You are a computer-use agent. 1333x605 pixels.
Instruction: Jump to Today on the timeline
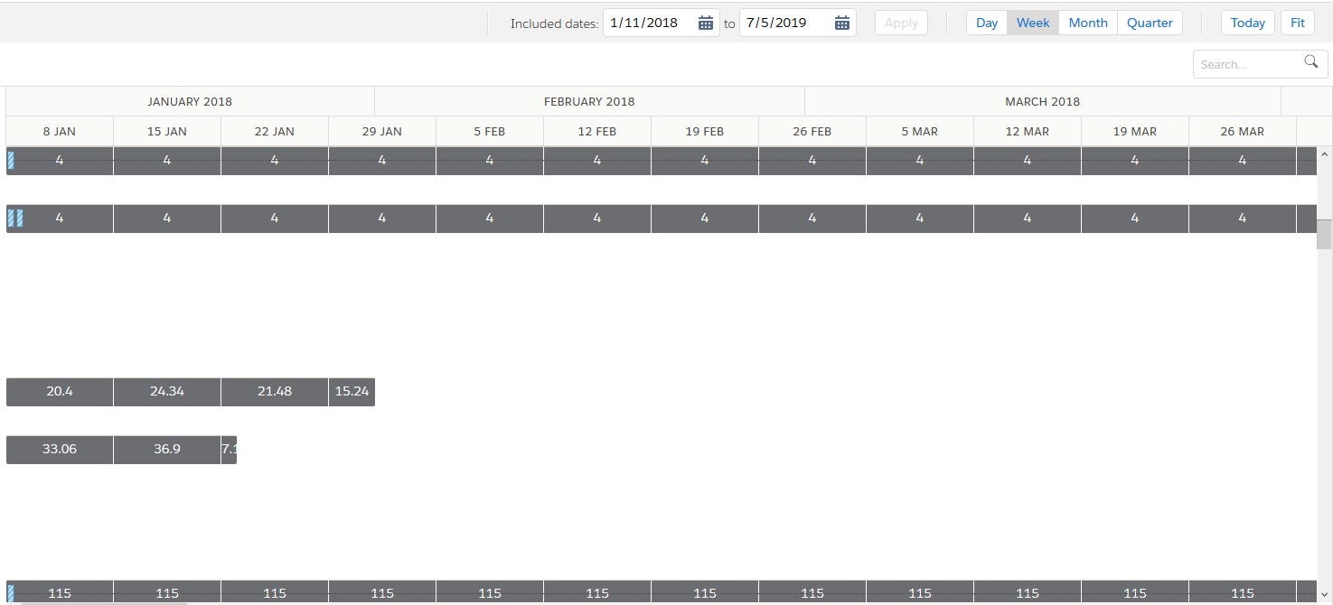pos(1247,23)
